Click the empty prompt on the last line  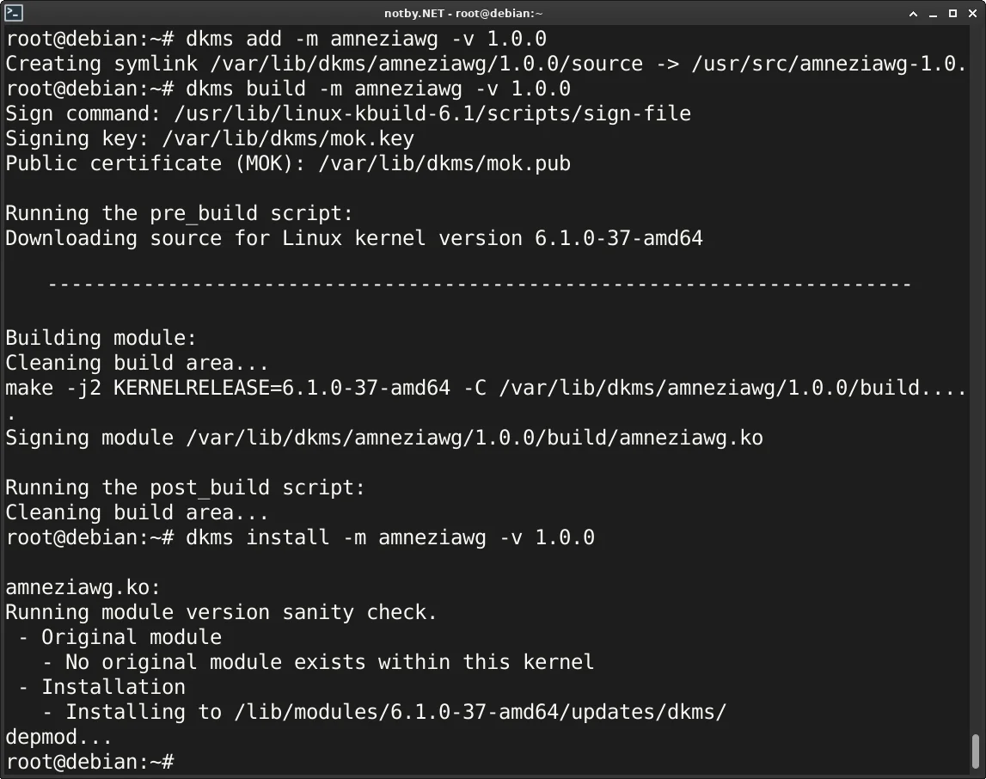[x=90, y=762]
